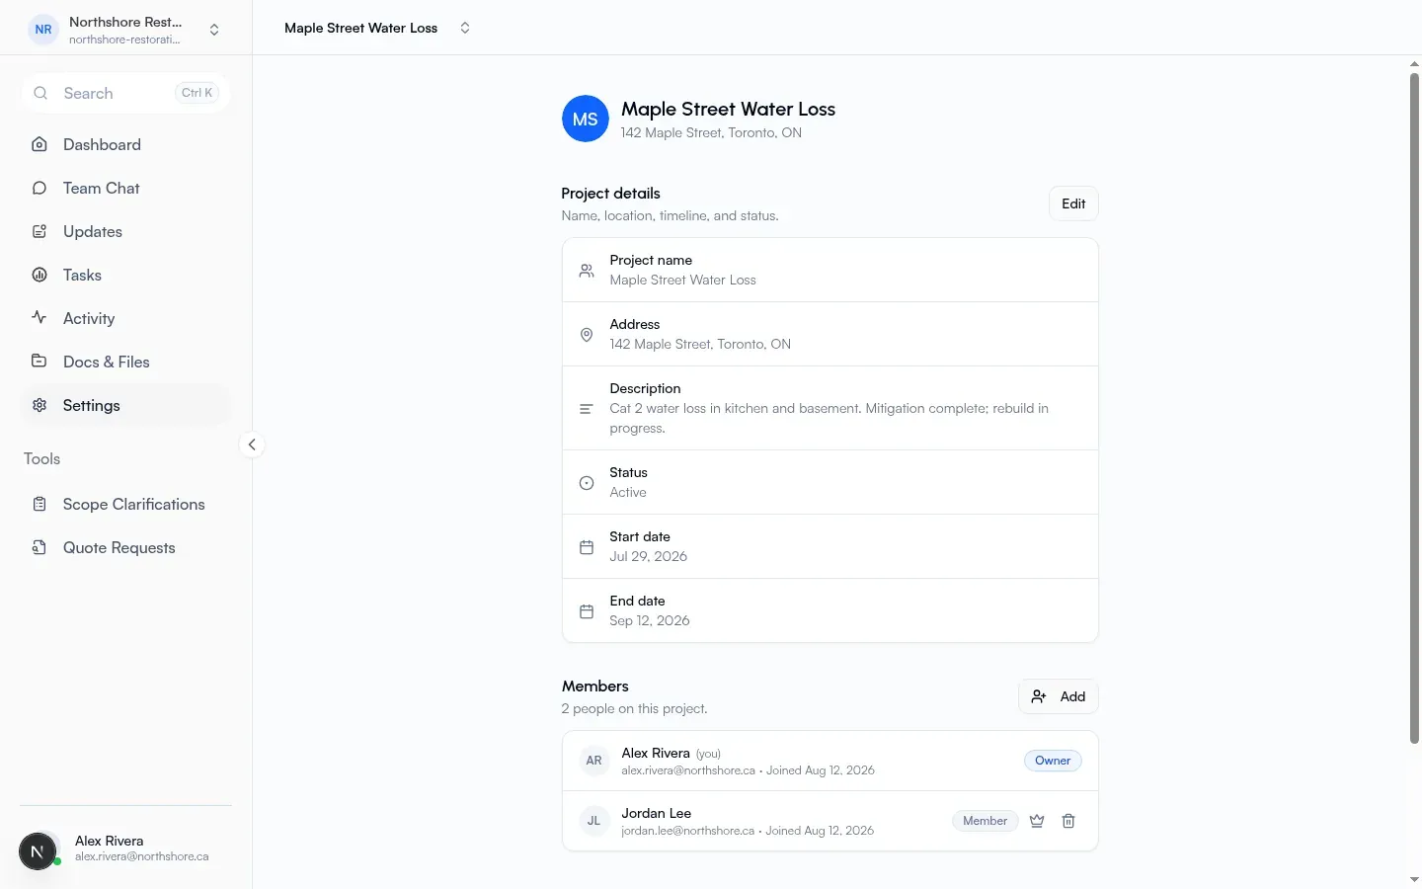
Task: Open the Maple Street Water Loss project dropdown
Action: (x=377, y=28)
